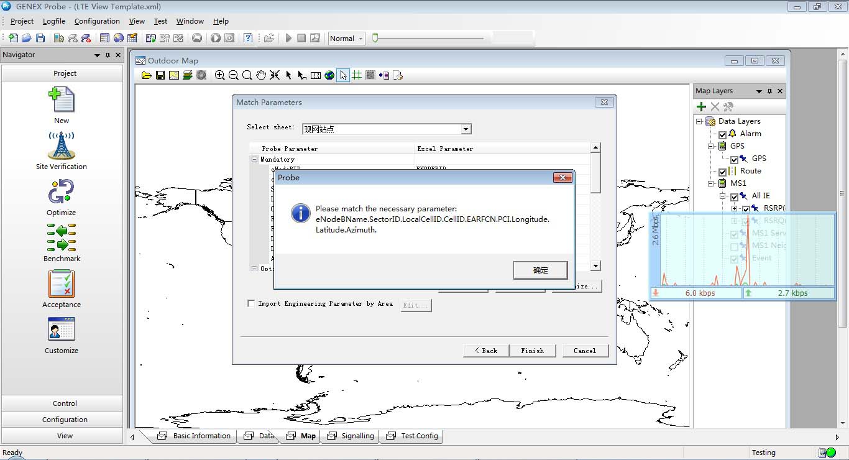849x460 pixels.
Task: Collapse the MS1 tree node
Action: click(711, 183)
